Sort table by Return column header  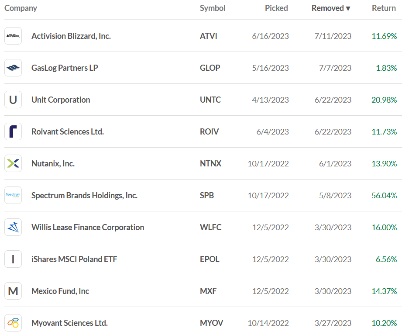(384, 8)
